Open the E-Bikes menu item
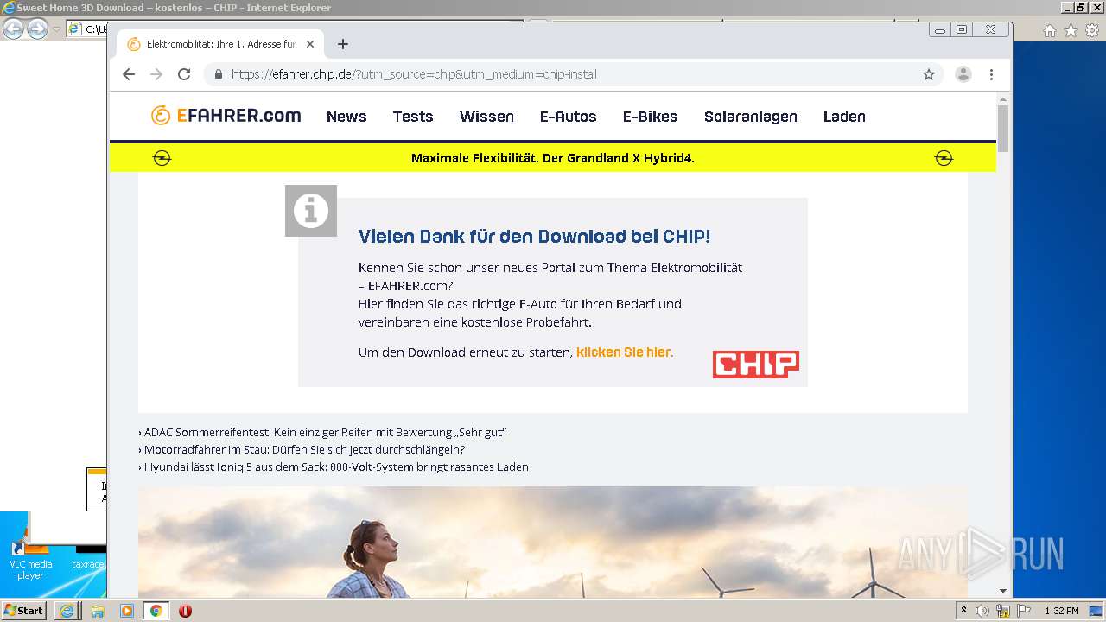 pos(650,117)
